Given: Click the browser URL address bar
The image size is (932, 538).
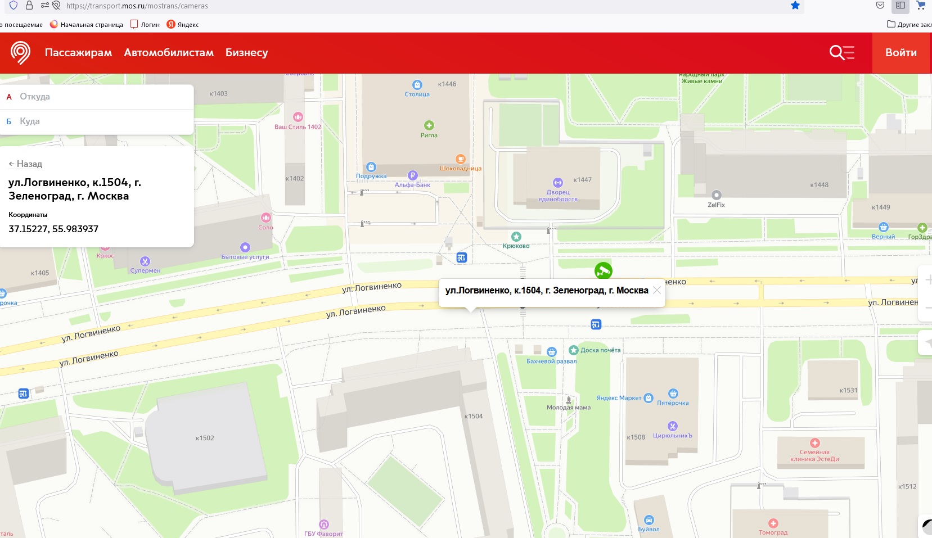Looking at the screenshot, I should pos(394,6).
